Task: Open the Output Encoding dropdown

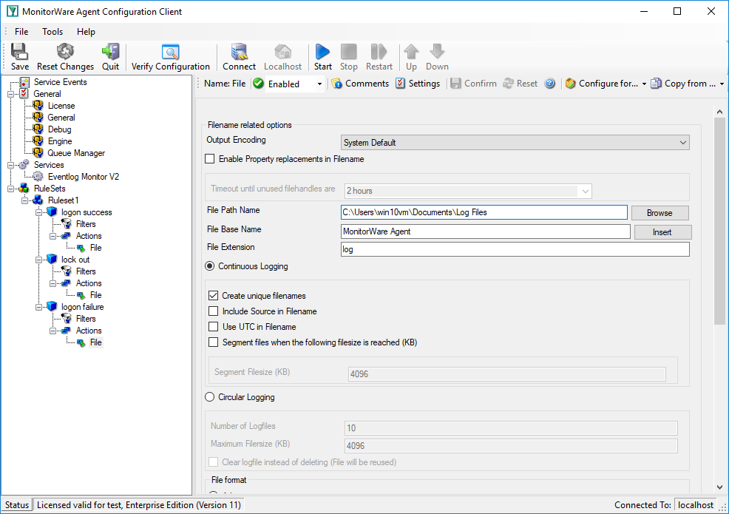Action: (x=515, y=143)
